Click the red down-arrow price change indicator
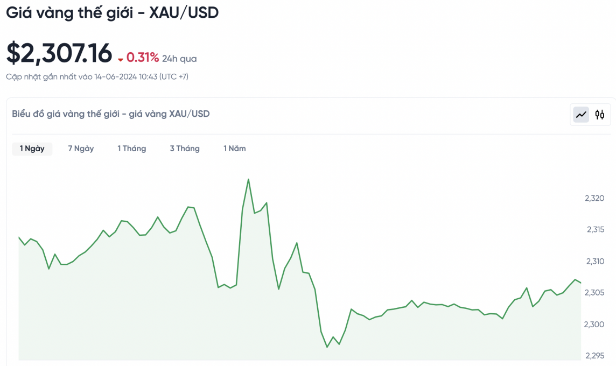Viewport: 616px width, 366px height. (121, 59)
